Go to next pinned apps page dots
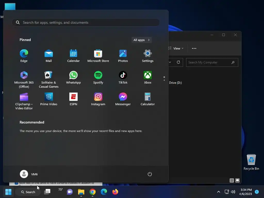Image resolution: width=264 pixels, height=198 pixels. (164, 78)
